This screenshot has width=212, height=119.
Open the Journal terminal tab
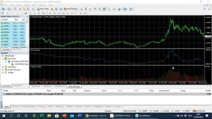[117, 106]
